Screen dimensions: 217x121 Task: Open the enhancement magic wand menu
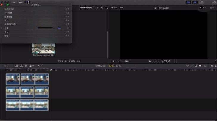coord(120,61)
